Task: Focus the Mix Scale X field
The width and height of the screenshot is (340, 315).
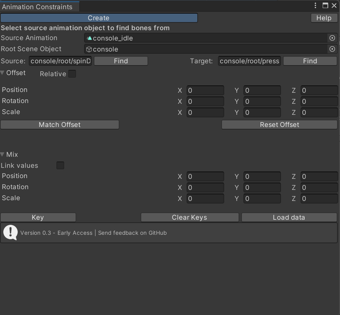Action: pyautogui.click(x=205, y=199)
